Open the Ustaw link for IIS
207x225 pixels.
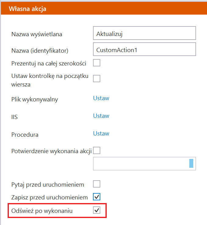101,116
